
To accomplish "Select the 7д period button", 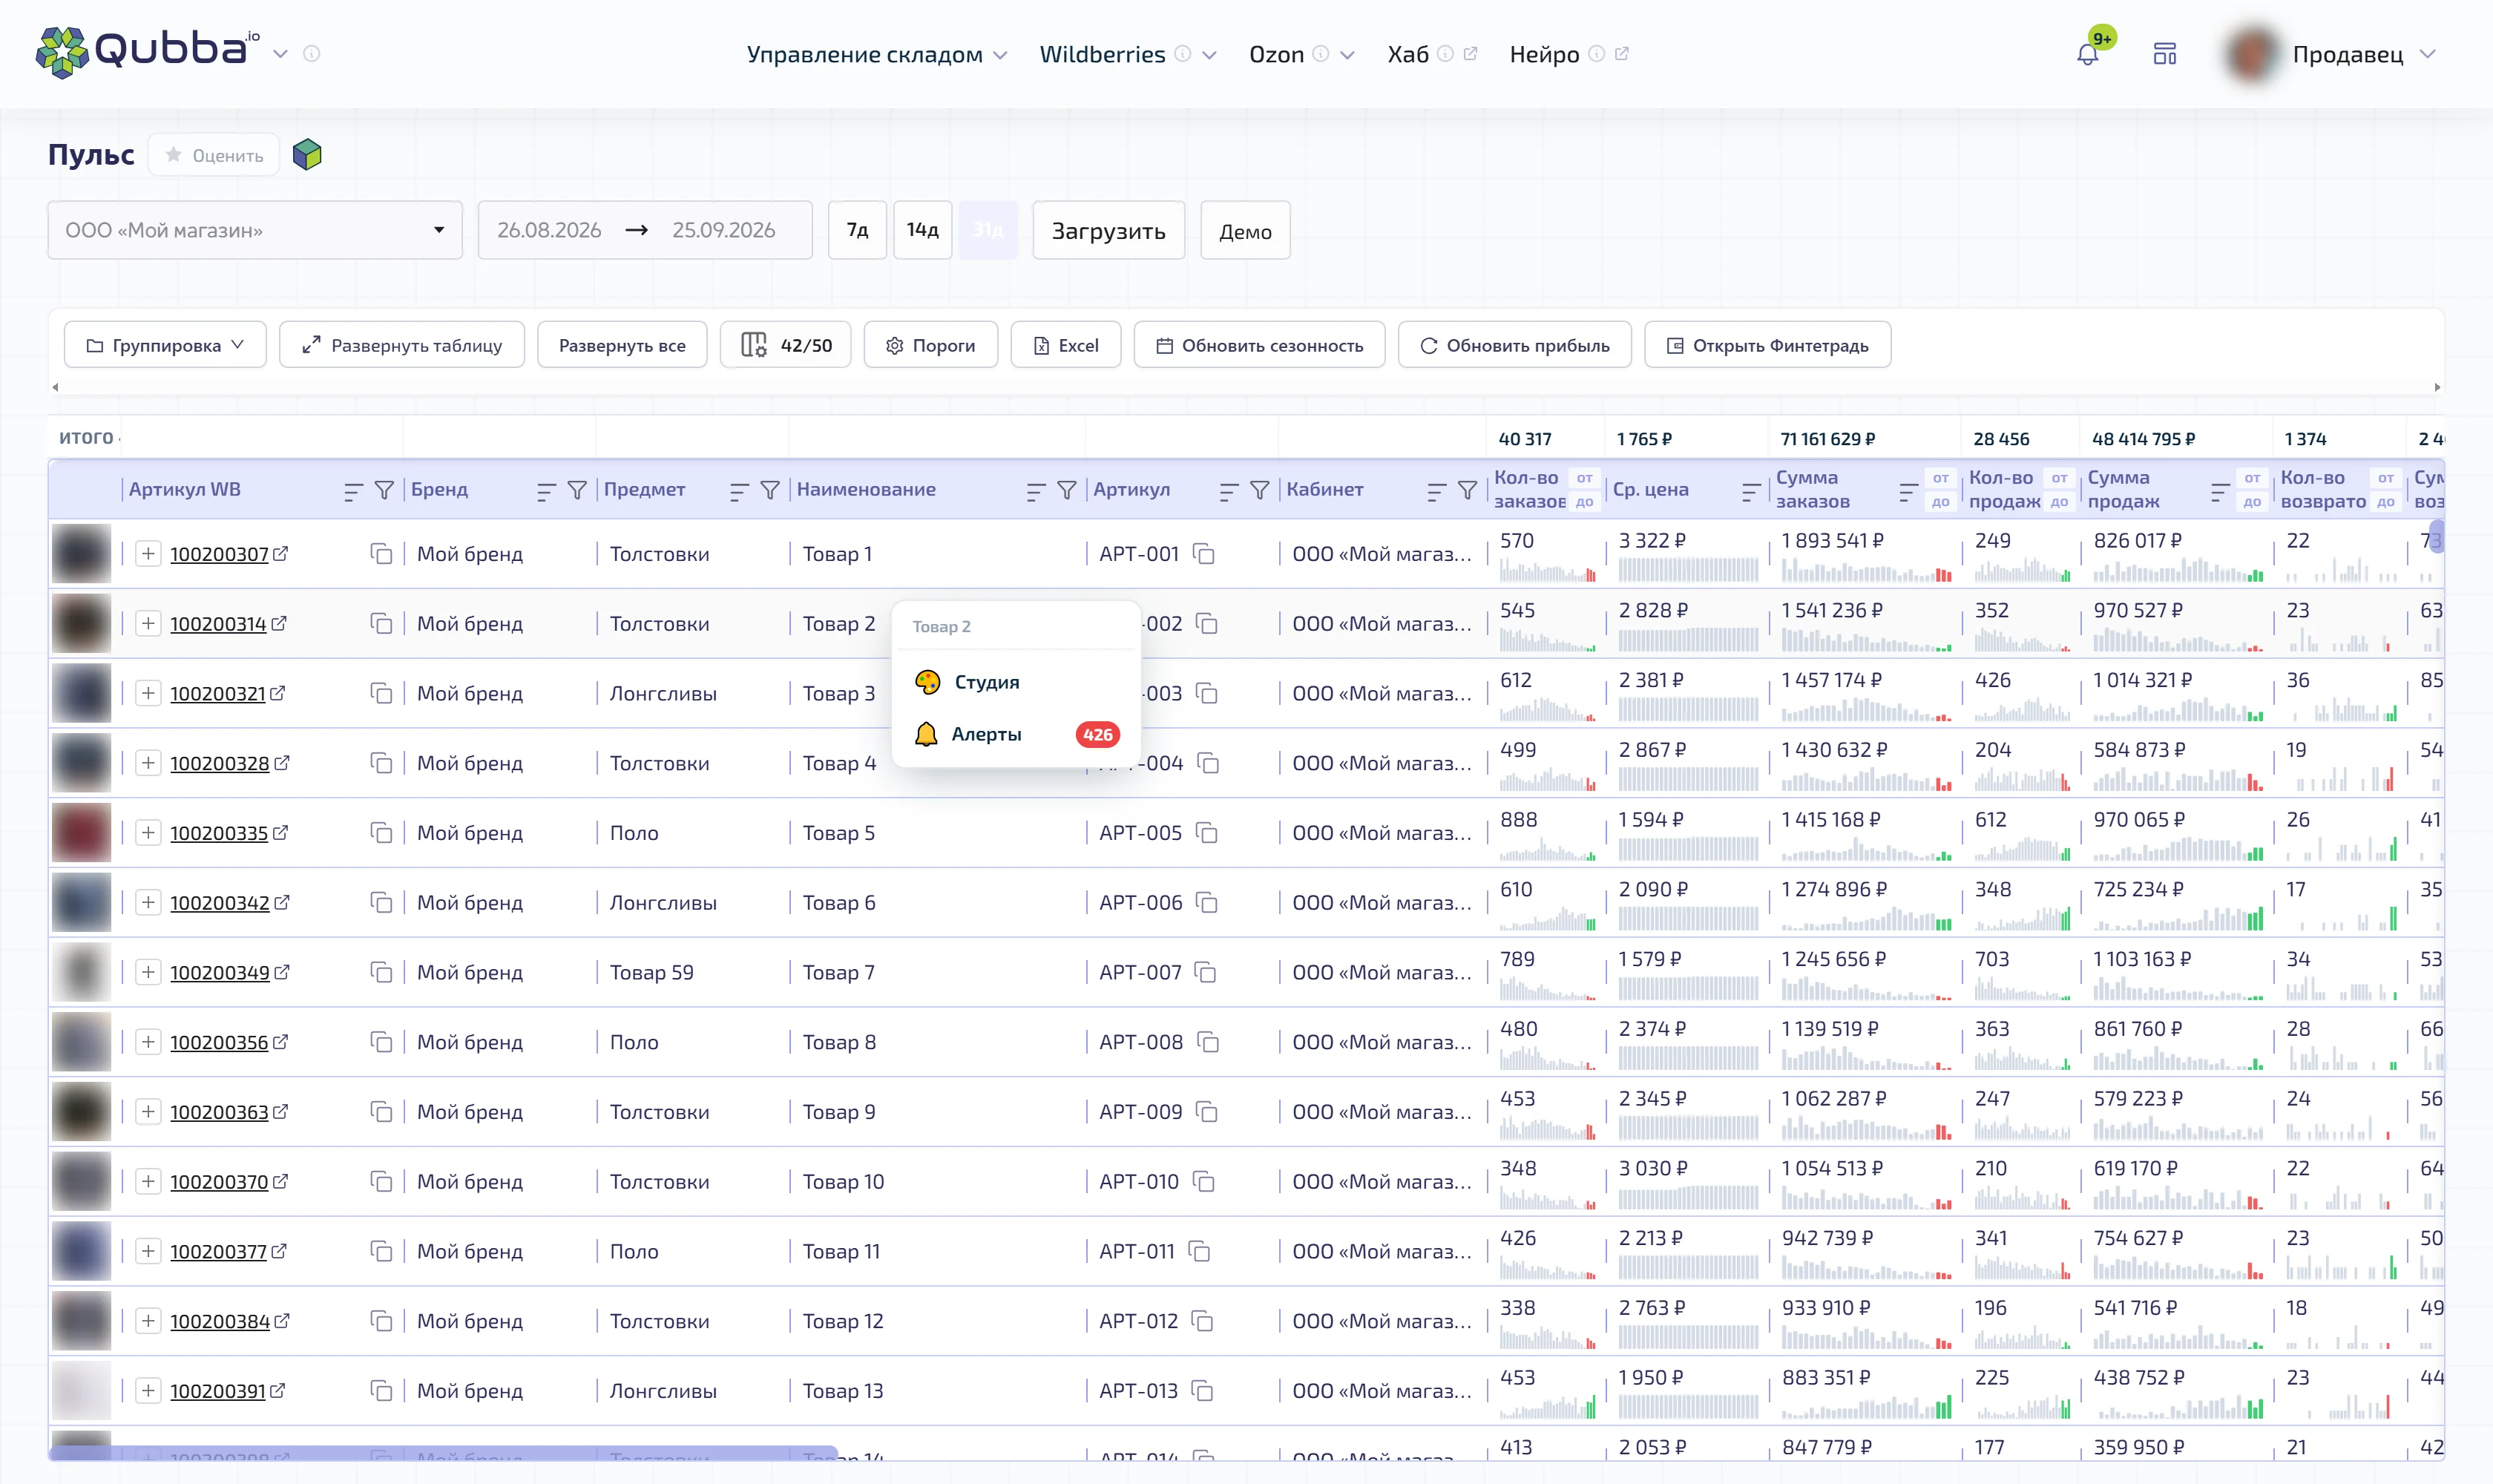I will pyautogui.click(x=857, y=231).
